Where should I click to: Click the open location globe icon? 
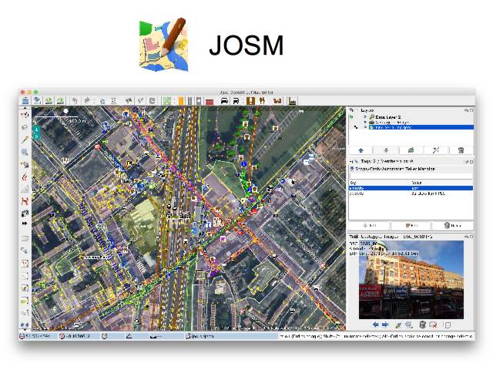[x=37, y=101]
